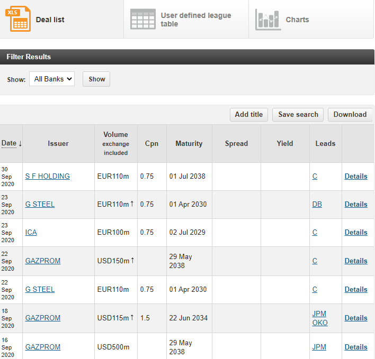Screen dimensions: 375x359
Task: Click the Show button
Action: tap(96, 79)
